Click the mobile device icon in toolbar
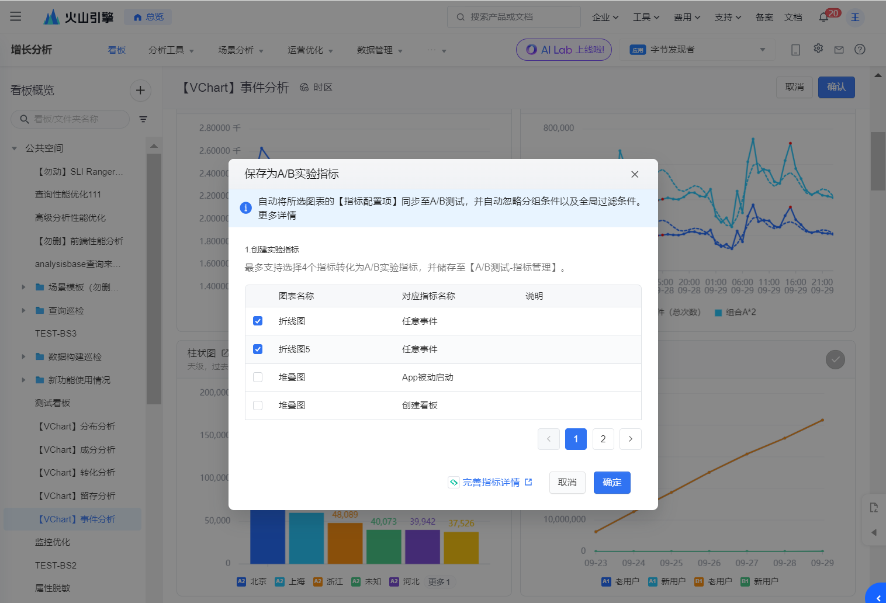This screenshot has width=886, height=603. [795, 50]
